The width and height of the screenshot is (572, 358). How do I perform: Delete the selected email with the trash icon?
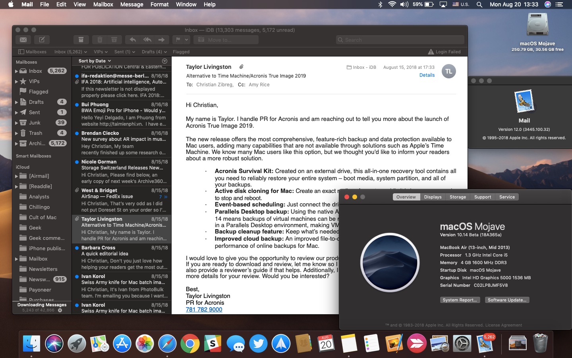[x=100, y=40]
